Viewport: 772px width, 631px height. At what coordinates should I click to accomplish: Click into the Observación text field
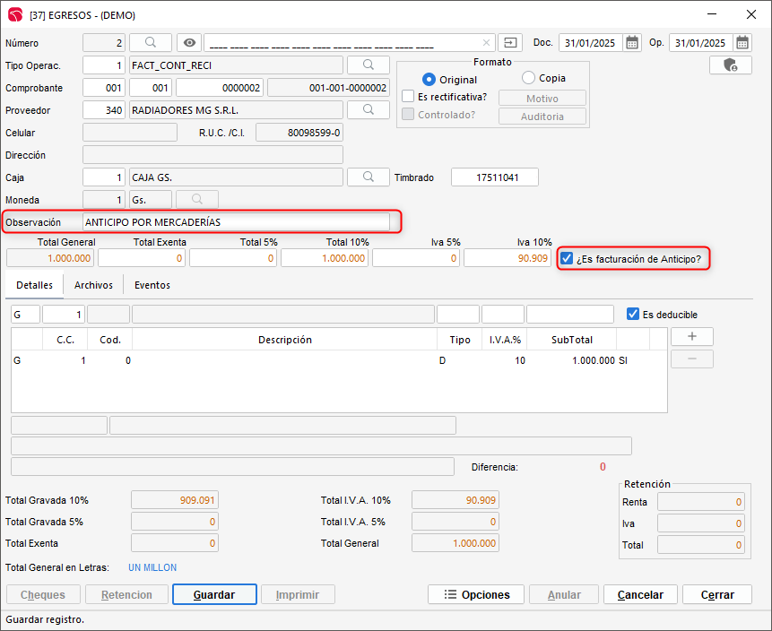click(235, 222)
